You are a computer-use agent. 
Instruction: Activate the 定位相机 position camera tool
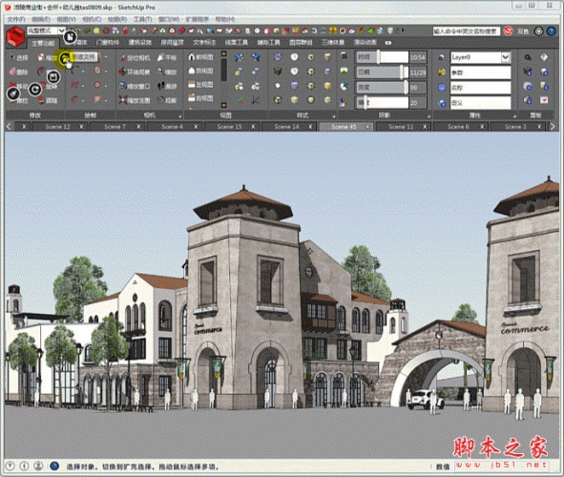[x=135, y=57]
